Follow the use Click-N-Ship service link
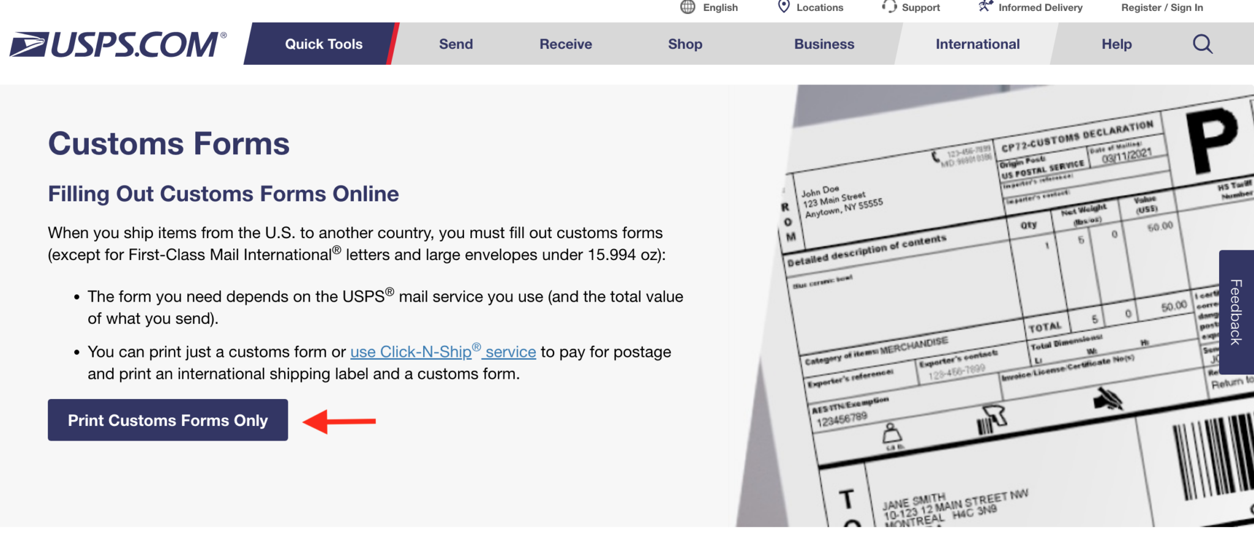 click(x=443, y=352)
